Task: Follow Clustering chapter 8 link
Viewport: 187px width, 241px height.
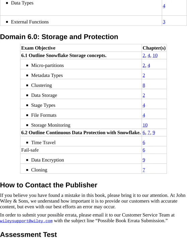Action: click(144, 85)
